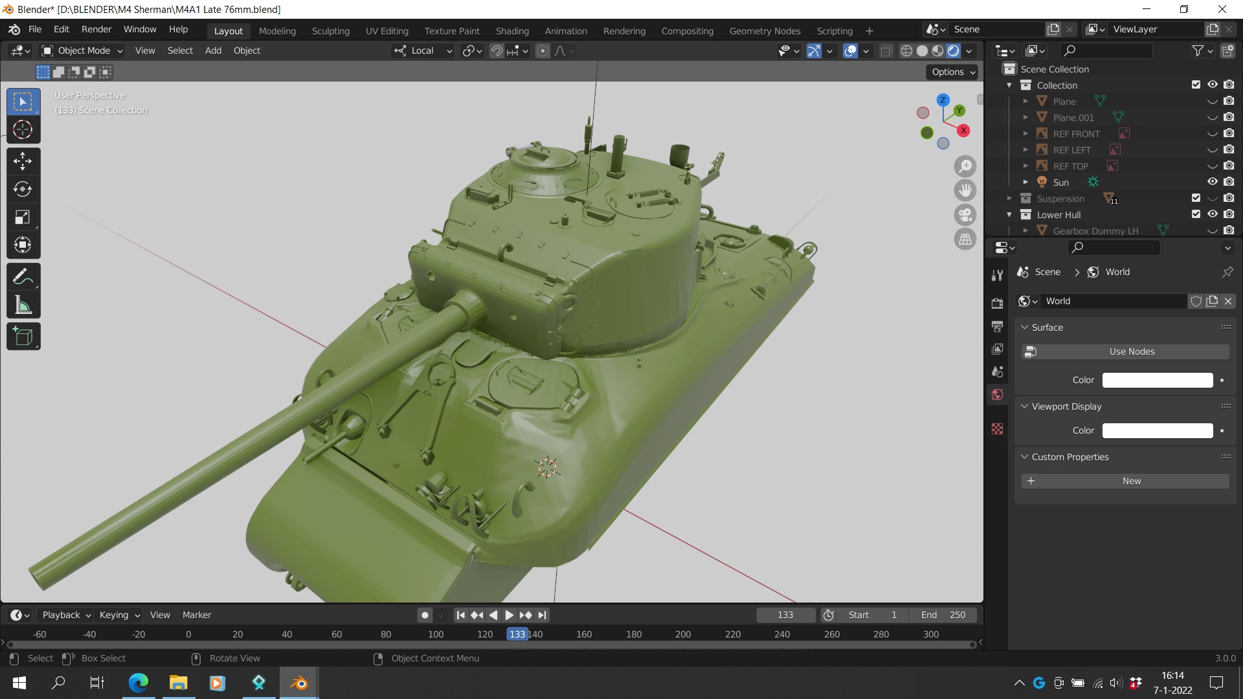Image resolution: width=1243 pixels, height=699 pixels.
Task: Expand the Suspension collection tree
Action: pos(1009,198)
